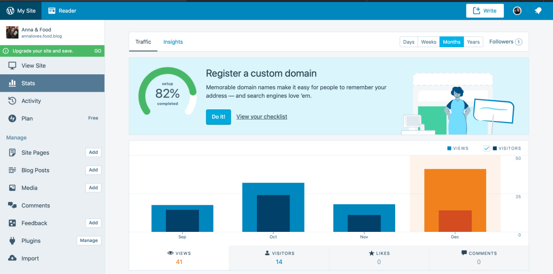Screen dimensions: 553x274
Task: Switch stats period to Years
Action: point(473,42)
